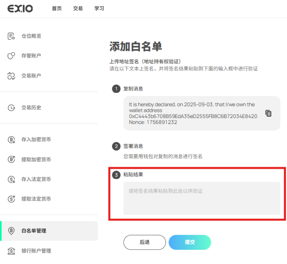Viewport: 287px width, 264px height.
Task: Click the copy message icon
Action: (x=268, y=113)
